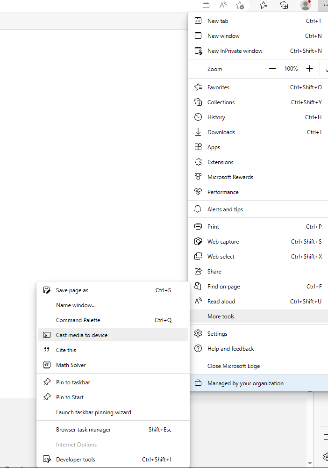The image size is (328, 468).
Task: Select Cast media to device
Action: click(113, 335)
